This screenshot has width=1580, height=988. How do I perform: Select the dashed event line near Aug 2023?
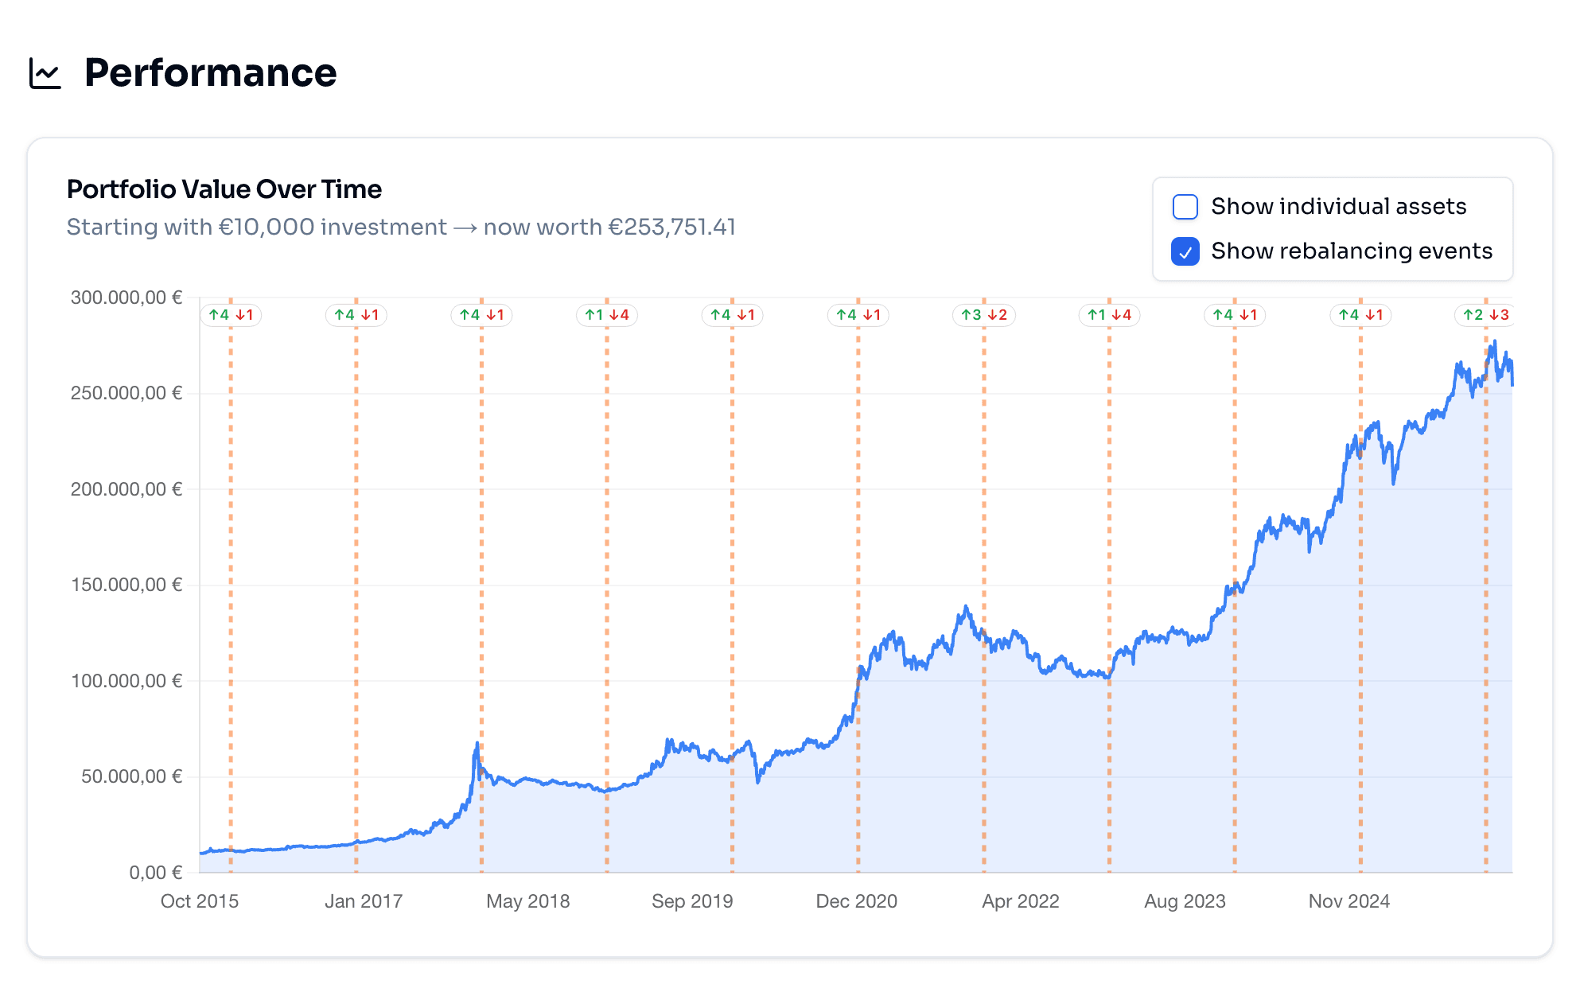pos(1235,716)
